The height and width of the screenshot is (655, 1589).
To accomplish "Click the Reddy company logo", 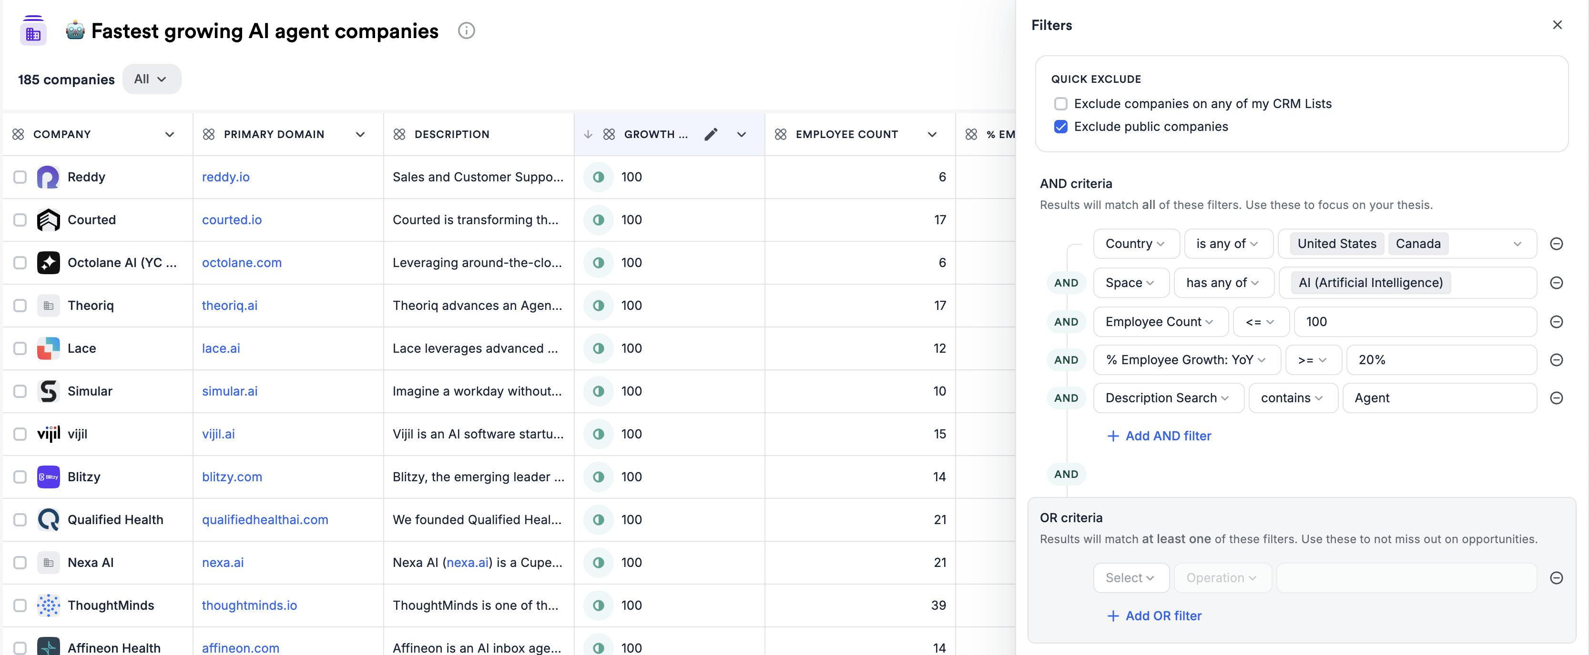I will 48,178.
